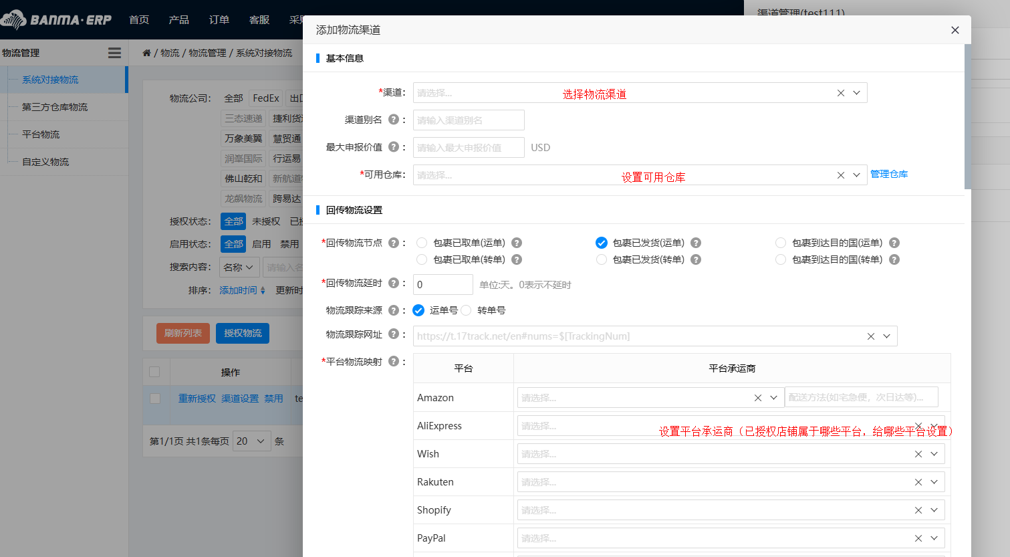
Task: Select 包裹已取单(运单) radio option
Action: (x=422, y=243)
